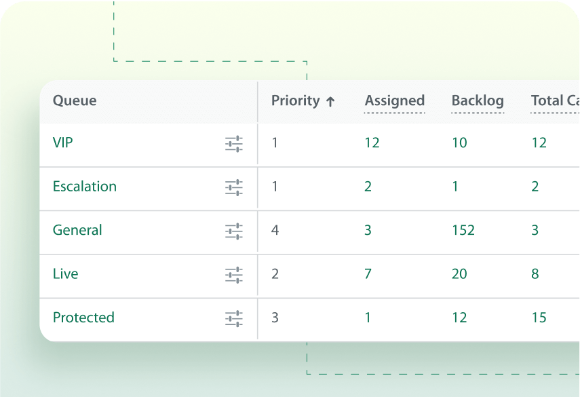580x397 pixels.
Task: Open the Protected queue
Action: click(x=83, y=318)
